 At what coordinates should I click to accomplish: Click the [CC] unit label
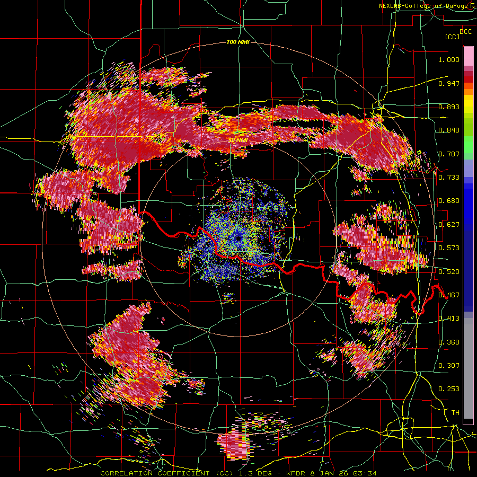(x=453, y=37)
